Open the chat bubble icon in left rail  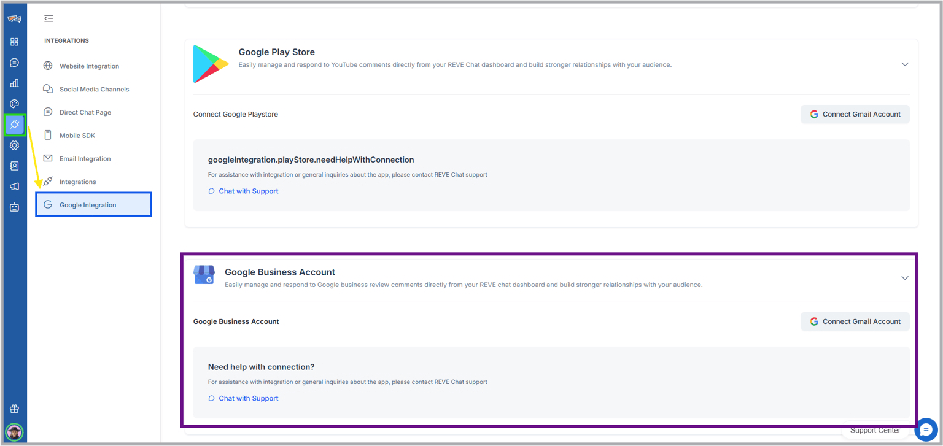(x=14, y=63)
